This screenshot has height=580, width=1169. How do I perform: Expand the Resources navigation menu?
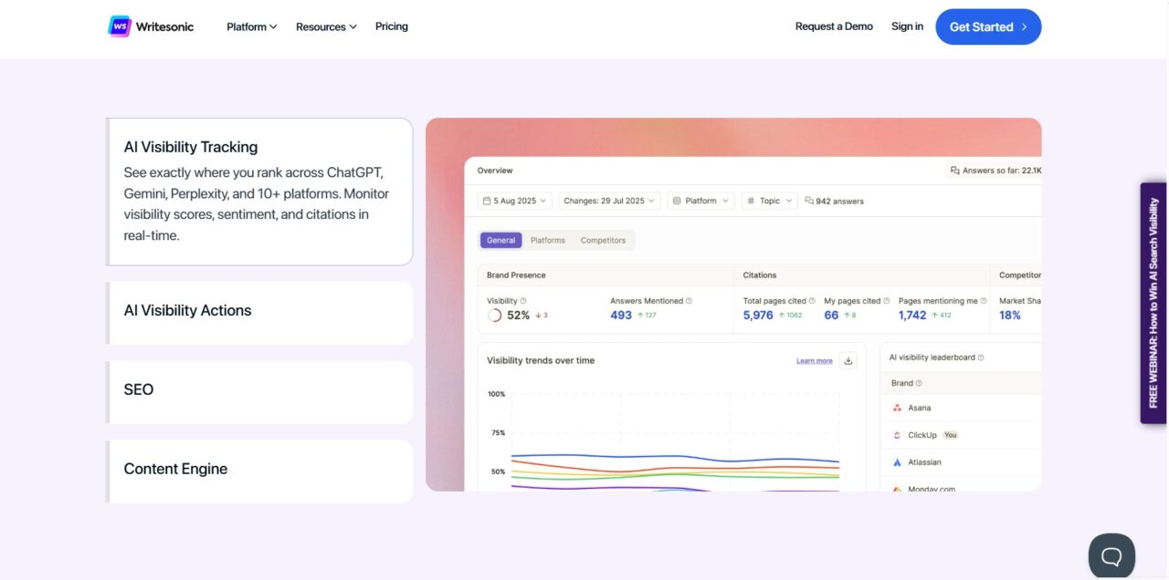tap(326, 26)
